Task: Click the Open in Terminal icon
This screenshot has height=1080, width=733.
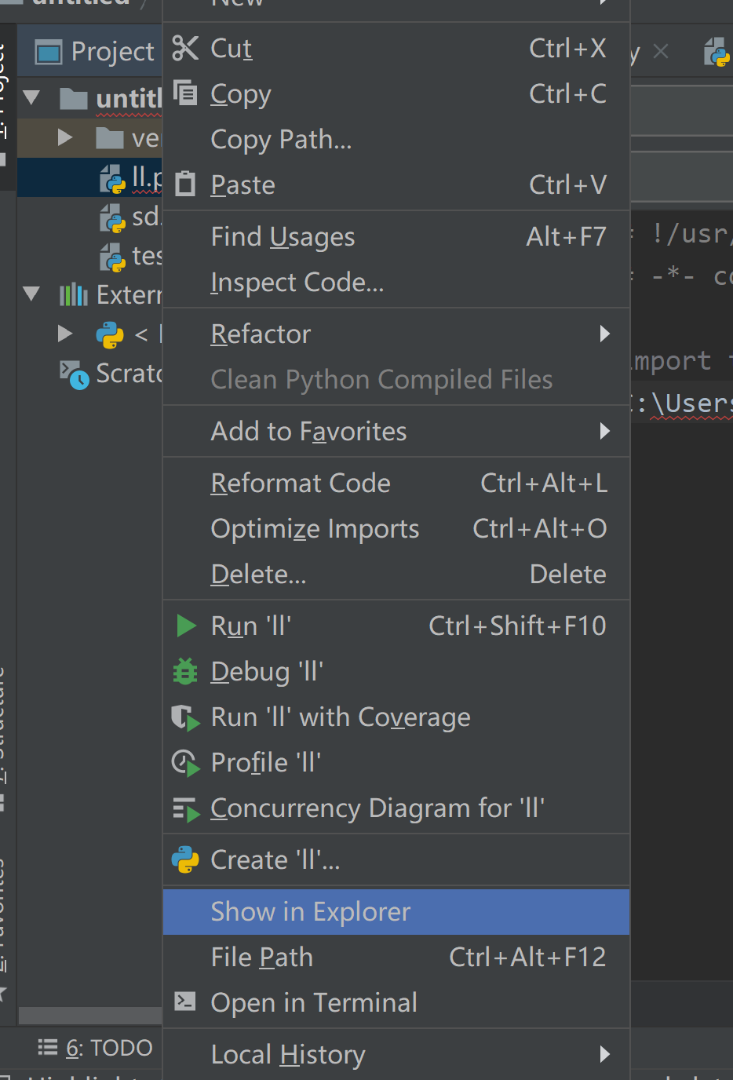Action: point(185,1002)
